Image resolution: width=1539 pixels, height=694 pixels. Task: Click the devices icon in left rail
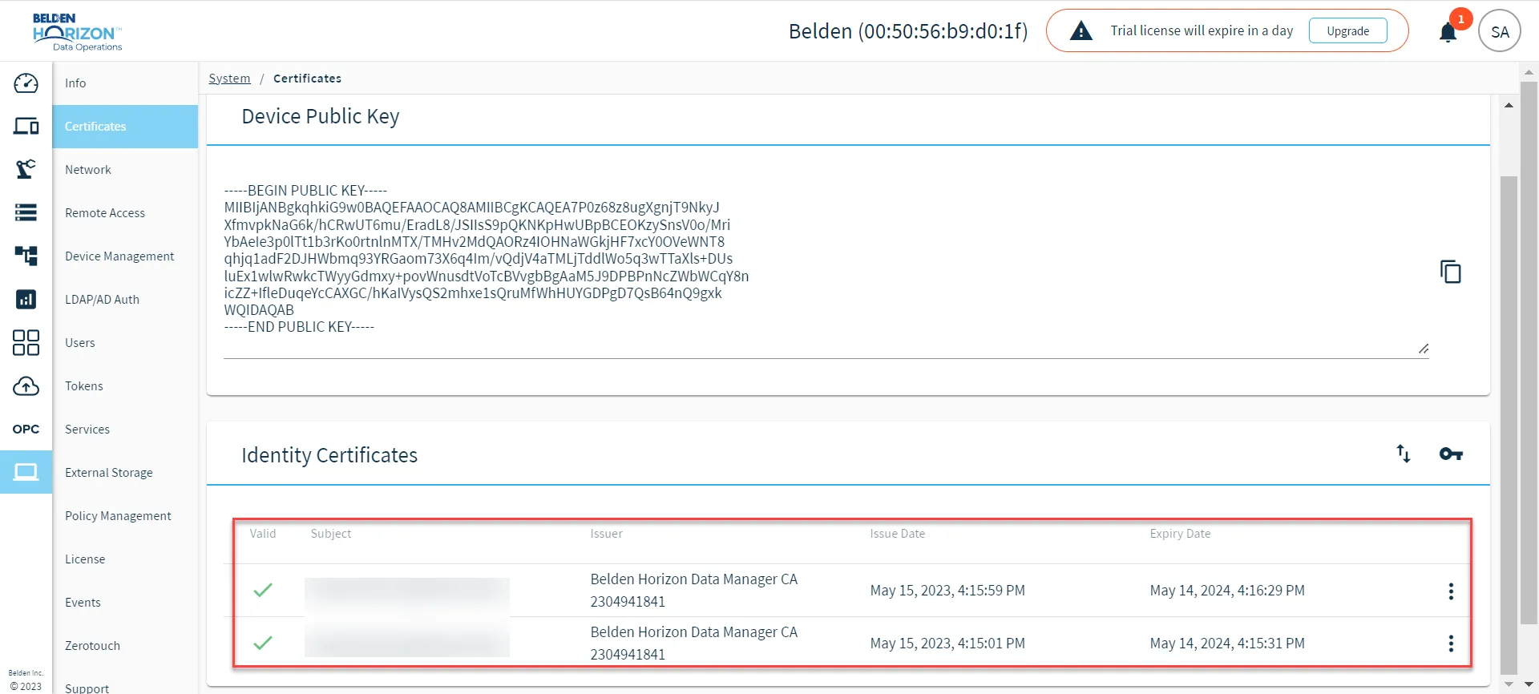click(x=26, y=126)
